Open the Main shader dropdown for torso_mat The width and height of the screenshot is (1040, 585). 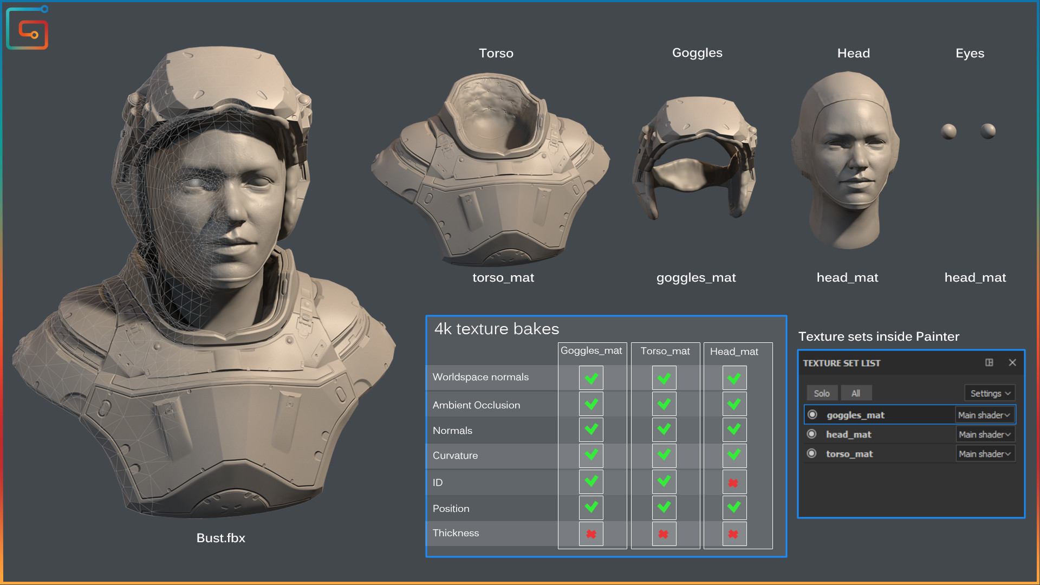pyautogui.click(x=985, y=454)
